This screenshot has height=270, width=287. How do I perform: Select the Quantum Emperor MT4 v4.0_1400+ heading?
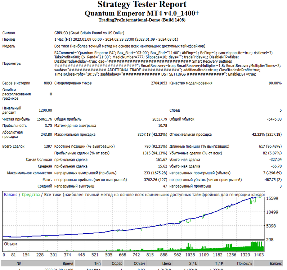(142, 13)
